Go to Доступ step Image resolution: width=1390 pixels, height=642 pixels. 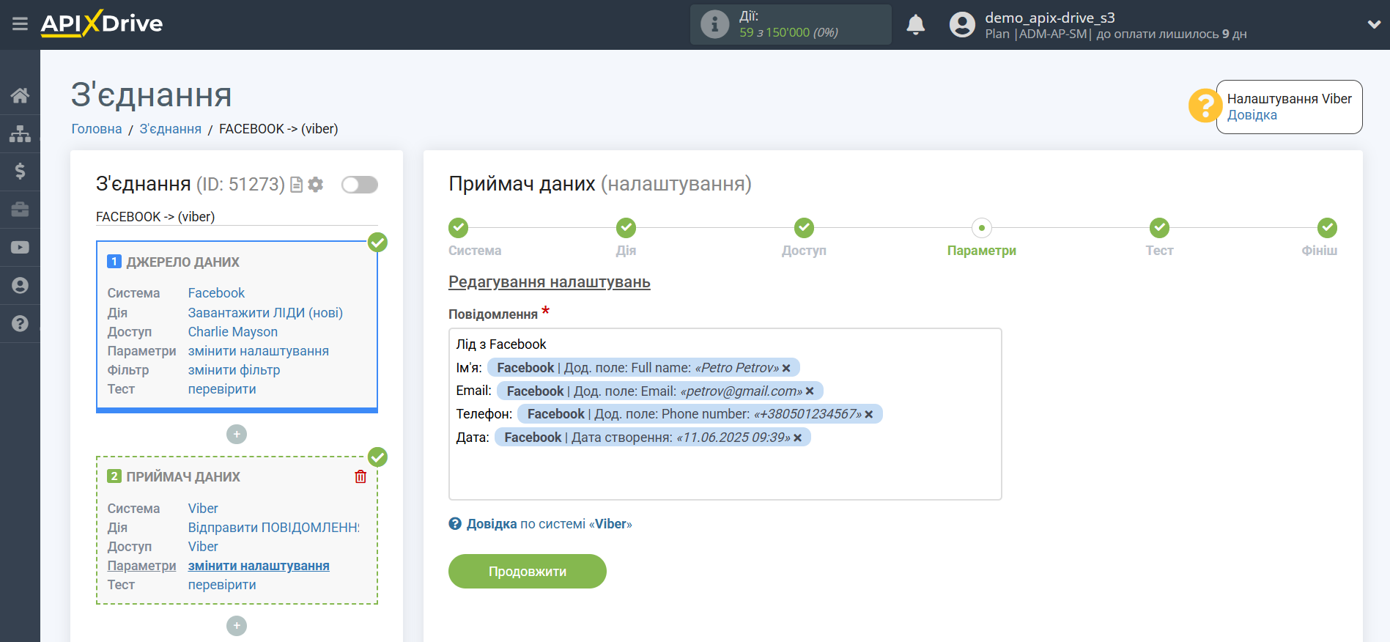point(804,228)
